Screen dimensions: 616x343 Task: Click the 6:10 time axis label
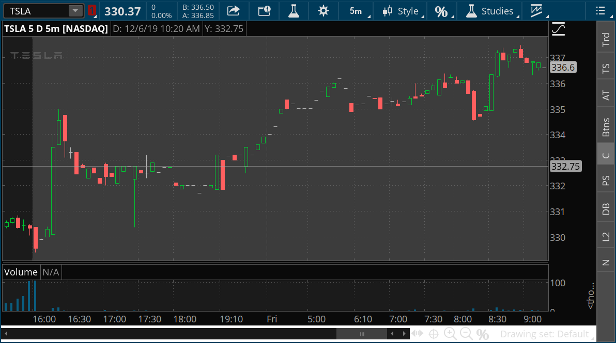363,319
